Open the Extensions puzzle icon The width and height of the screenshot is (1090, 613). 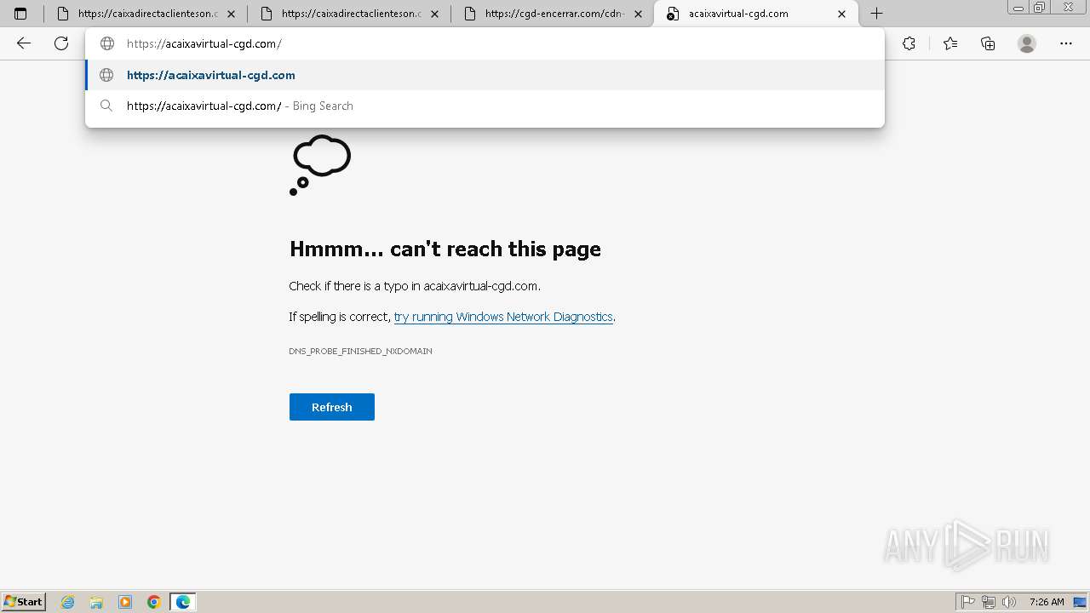[909, 43]
